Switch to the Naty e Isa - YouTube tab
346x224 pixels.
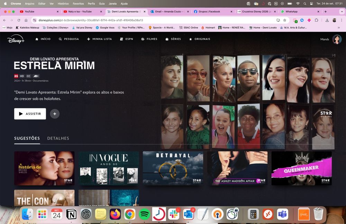(83, 11)
